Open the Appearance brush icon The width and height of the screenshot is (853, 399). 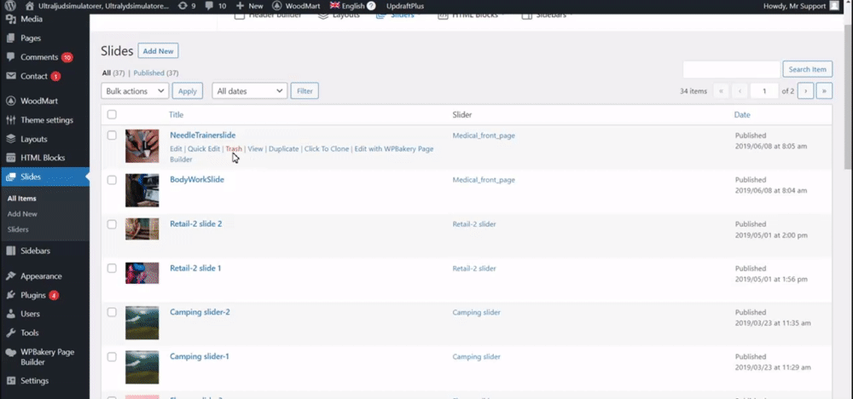[11, 276]
